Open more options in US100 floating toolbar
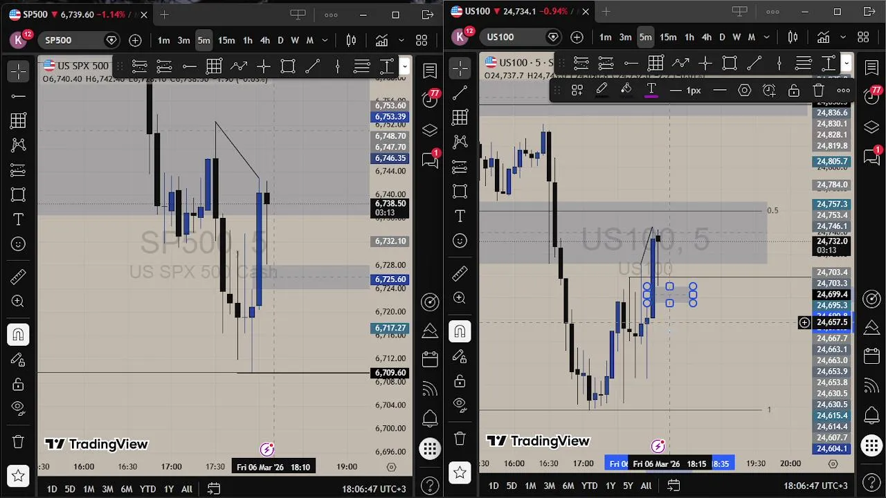The image size is (886, 498). click(843, 90)
